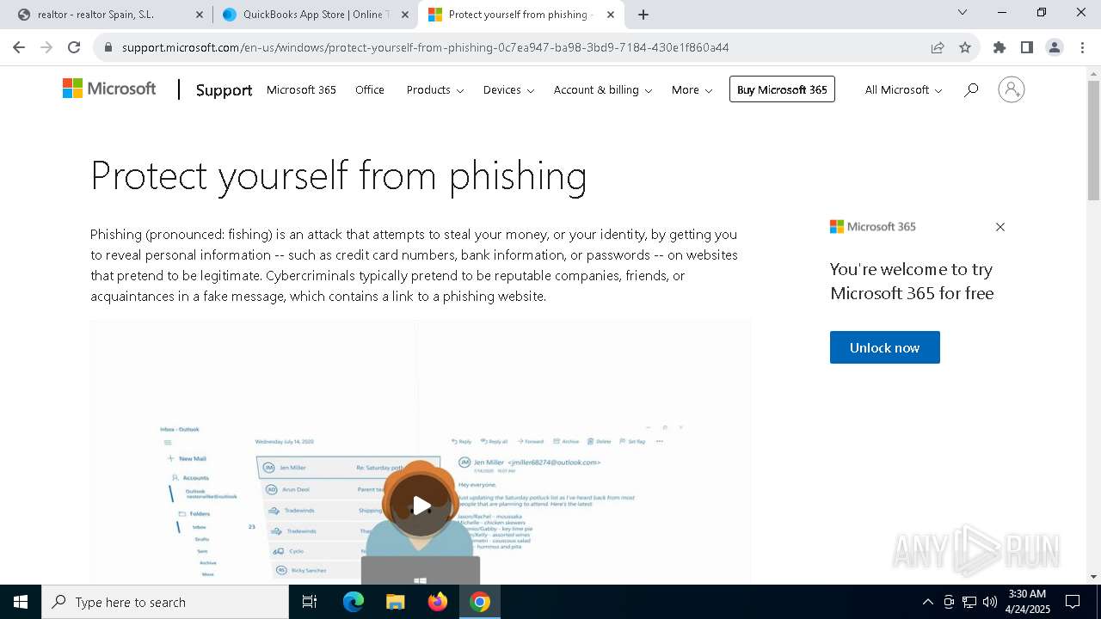The height and width of the screenshot is (619, 1101).
Task: Open the notification center icon
Action: pos(1073,602)
